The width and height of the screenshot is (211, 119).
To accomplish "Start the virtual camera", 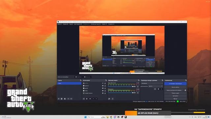I will click(174, 90).
